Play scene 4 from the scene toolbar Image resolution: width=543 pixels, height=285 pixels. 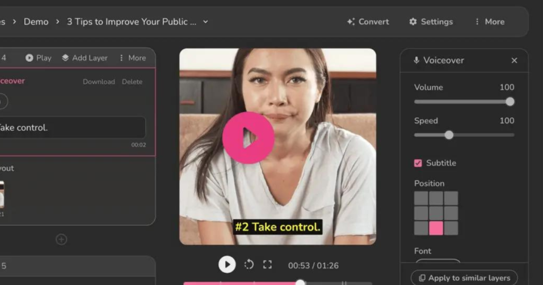tap(38, 58)
